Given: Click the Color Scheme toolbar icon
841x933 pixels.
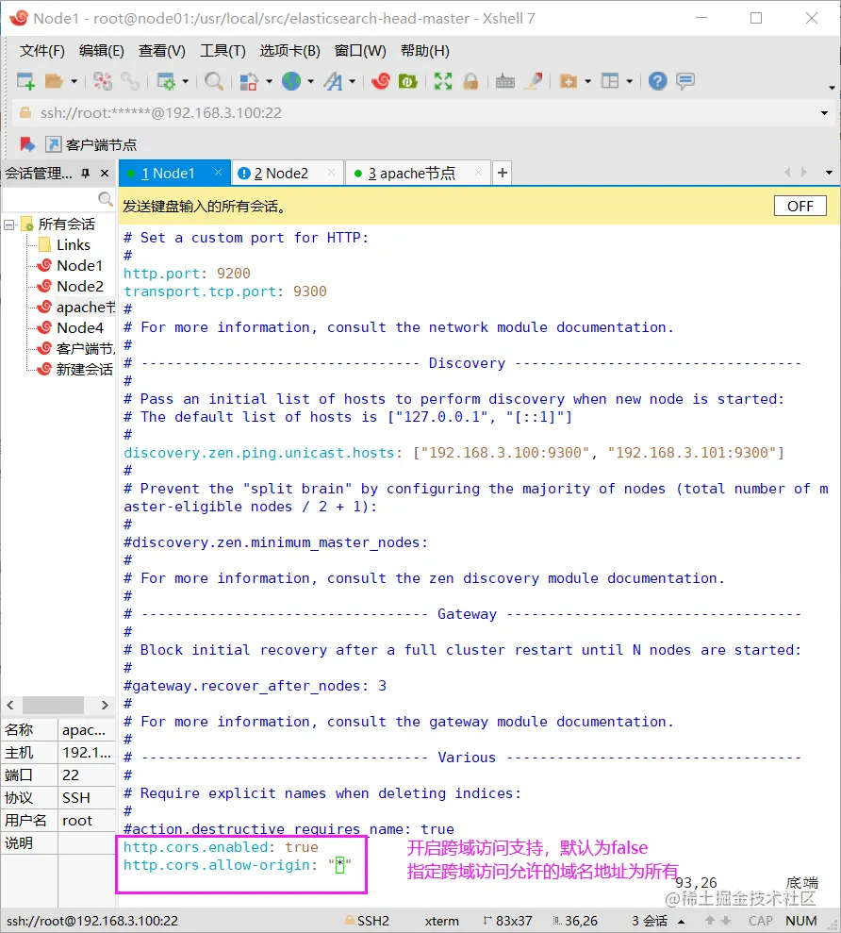Looking at the screenshot, I should pos(249,81).
